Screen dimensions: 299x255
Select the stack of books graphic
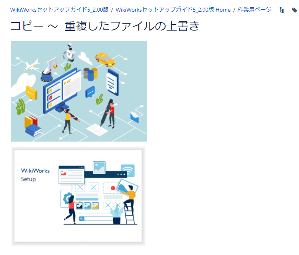pos(32,125)
